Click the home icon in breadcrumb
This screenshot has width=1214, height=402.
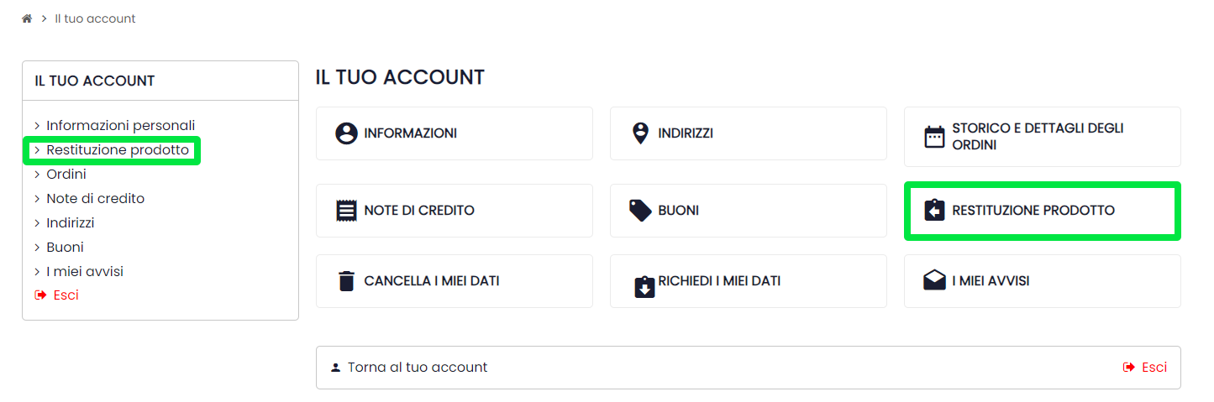coord(27,18)
